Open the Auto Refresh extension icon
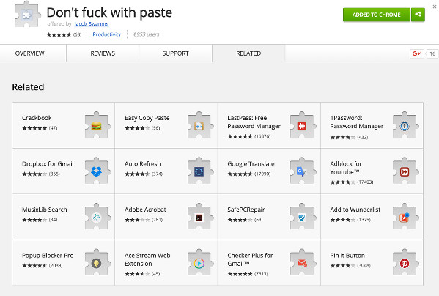Screen dimensions: 439x296 coord(199,171)
